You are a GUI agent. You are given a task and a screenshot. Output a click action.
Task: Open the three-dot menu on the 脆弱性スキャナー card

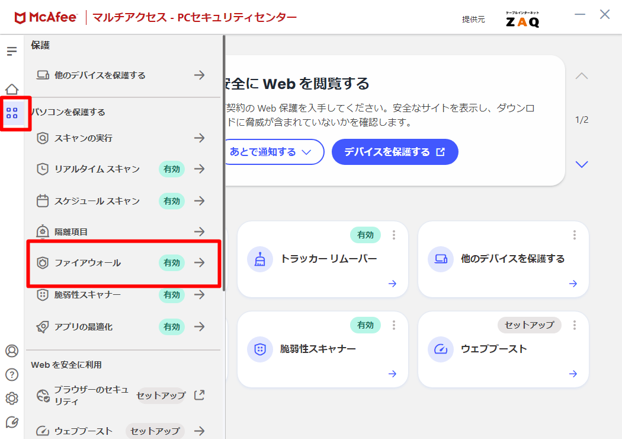pos(394,325)
